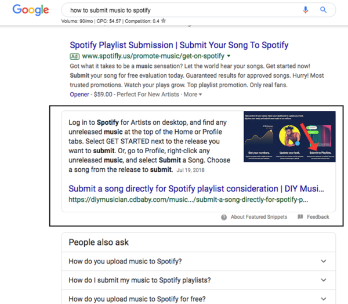Screen dimensions: 348x304
Task: Open the Spotify for Artists snippet thumbnail
Action: (289, 136)
